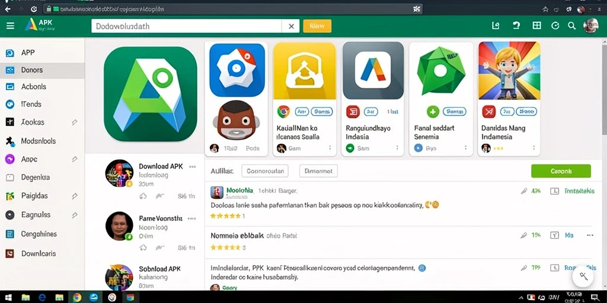Open the hamburger menu in the green header
This screenshot has height=303, width=607.
tap(10, 26)
